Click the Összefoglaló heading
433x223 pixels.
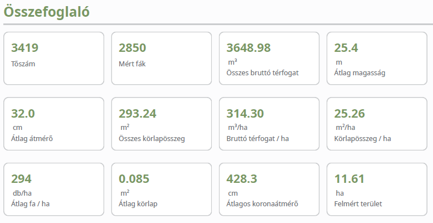46,12
